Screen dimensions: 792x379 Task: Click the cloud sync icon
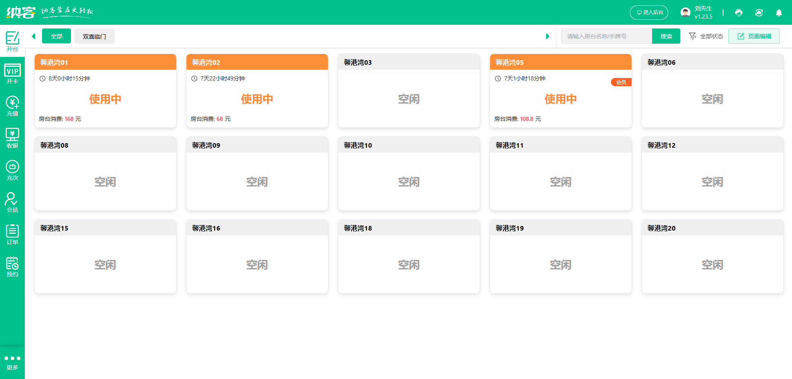pos(759,13)
